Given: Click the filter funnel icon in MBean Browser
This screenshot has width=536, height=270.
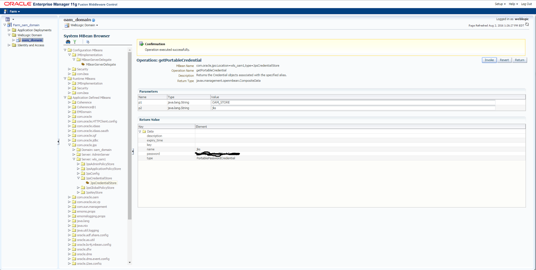Looking at the screenshot, I should (75, 42).
